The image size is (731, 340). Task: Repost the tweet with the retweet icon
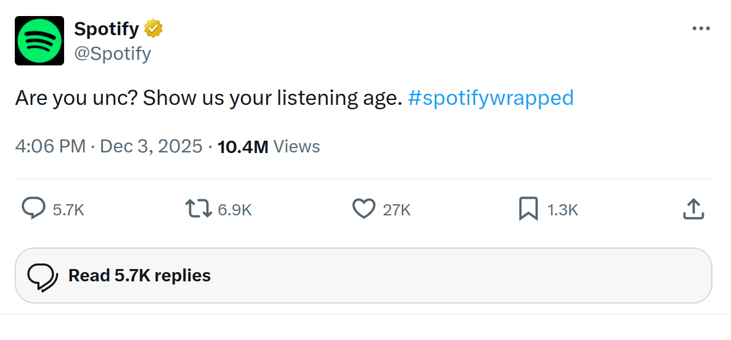tap(199, 209)
